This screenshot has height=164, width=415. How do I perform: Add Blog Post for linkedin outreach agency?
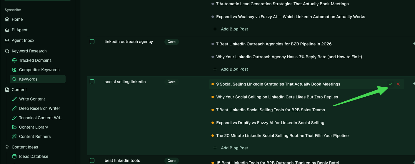231,69
